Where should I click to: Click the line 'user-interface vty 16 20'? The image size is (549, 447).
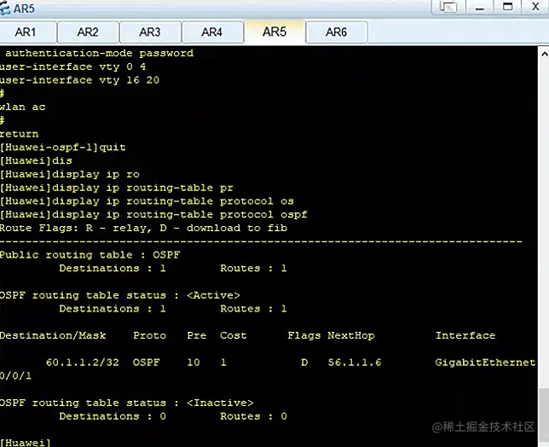tap(79, 80)
